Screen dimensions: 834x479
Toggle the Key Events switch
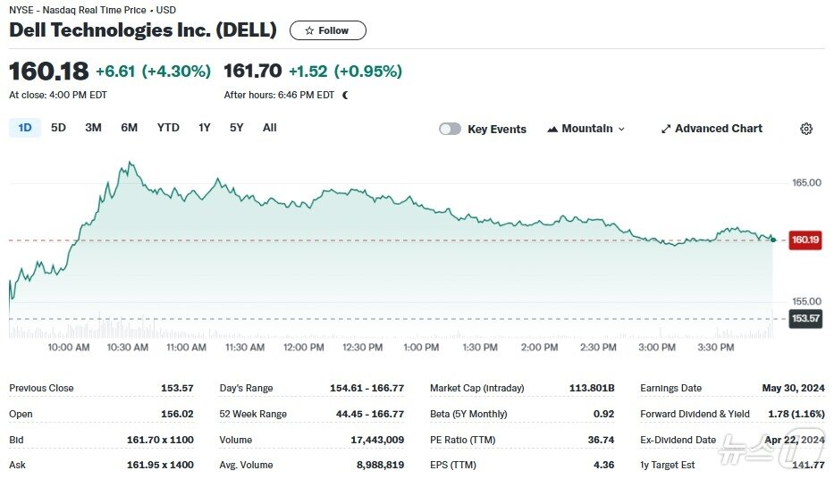point(450,129)
